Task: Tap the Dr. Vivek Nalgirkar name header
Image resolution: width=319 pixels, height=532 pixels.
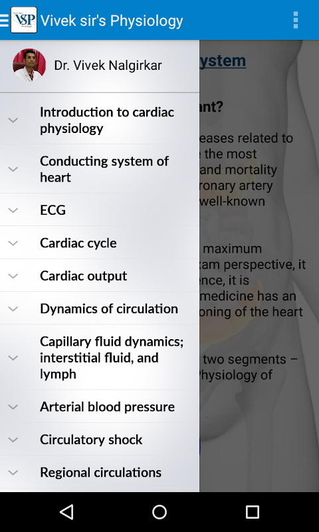Action: click(x=108, y=65)
